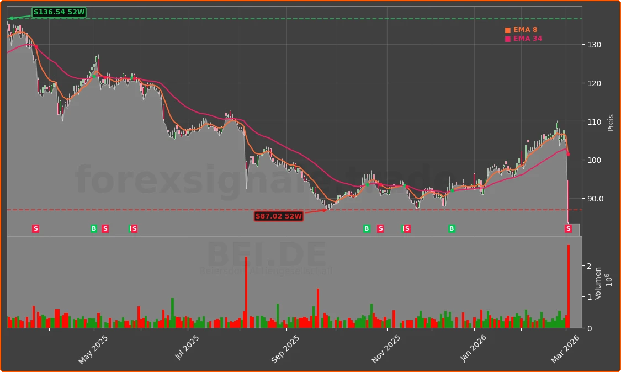Click the S marker right of the Nov B marker
This screenshot has width=621, height=372.
pos(380,228)
